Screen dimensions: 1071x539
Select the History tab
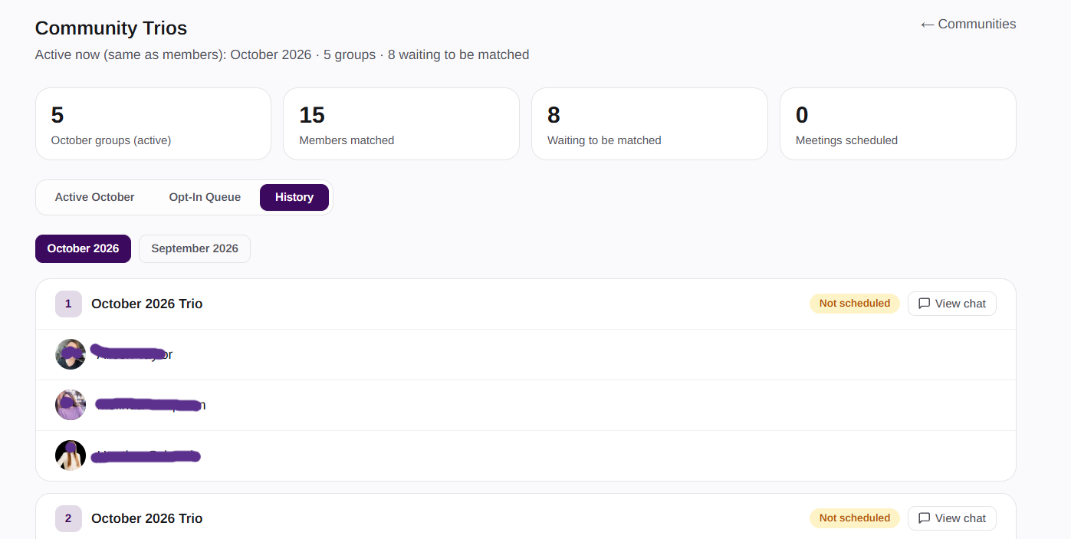[x=294, y=198]
